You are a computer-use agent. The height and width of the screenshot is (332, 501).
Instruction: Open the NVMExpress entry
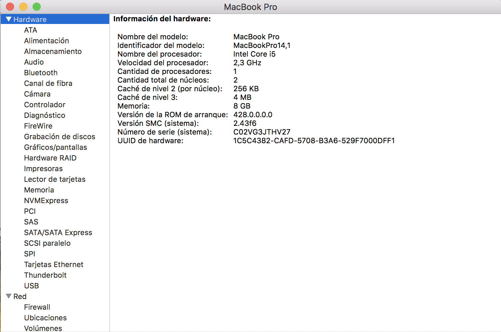(x=46, y=200)
